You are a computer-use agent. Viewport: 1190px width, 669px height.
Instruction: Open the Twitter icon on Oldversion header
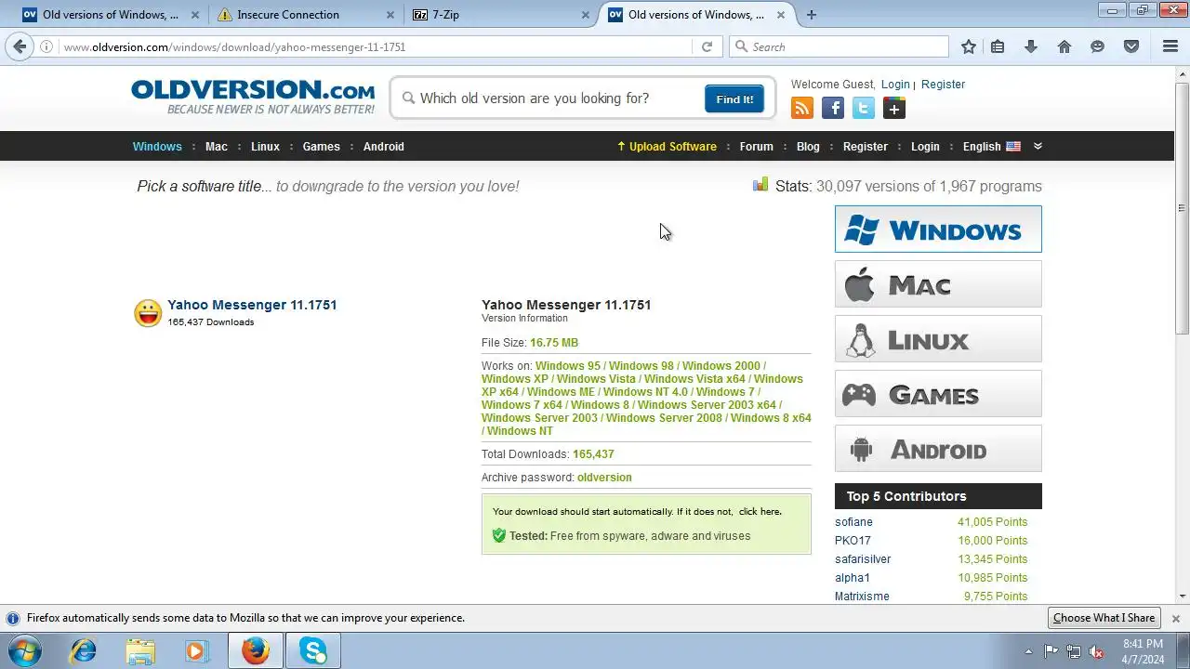(x=864, y=109)
